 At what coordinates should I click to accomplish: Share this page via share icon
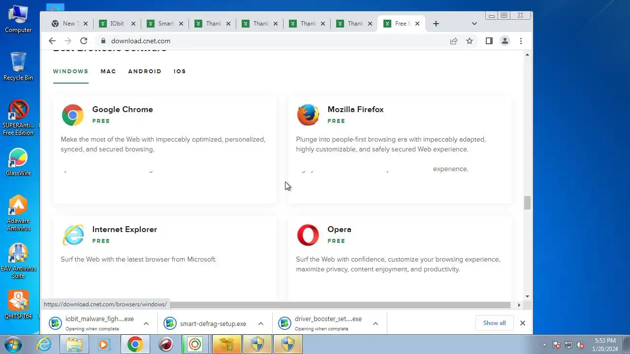(454, 41)
